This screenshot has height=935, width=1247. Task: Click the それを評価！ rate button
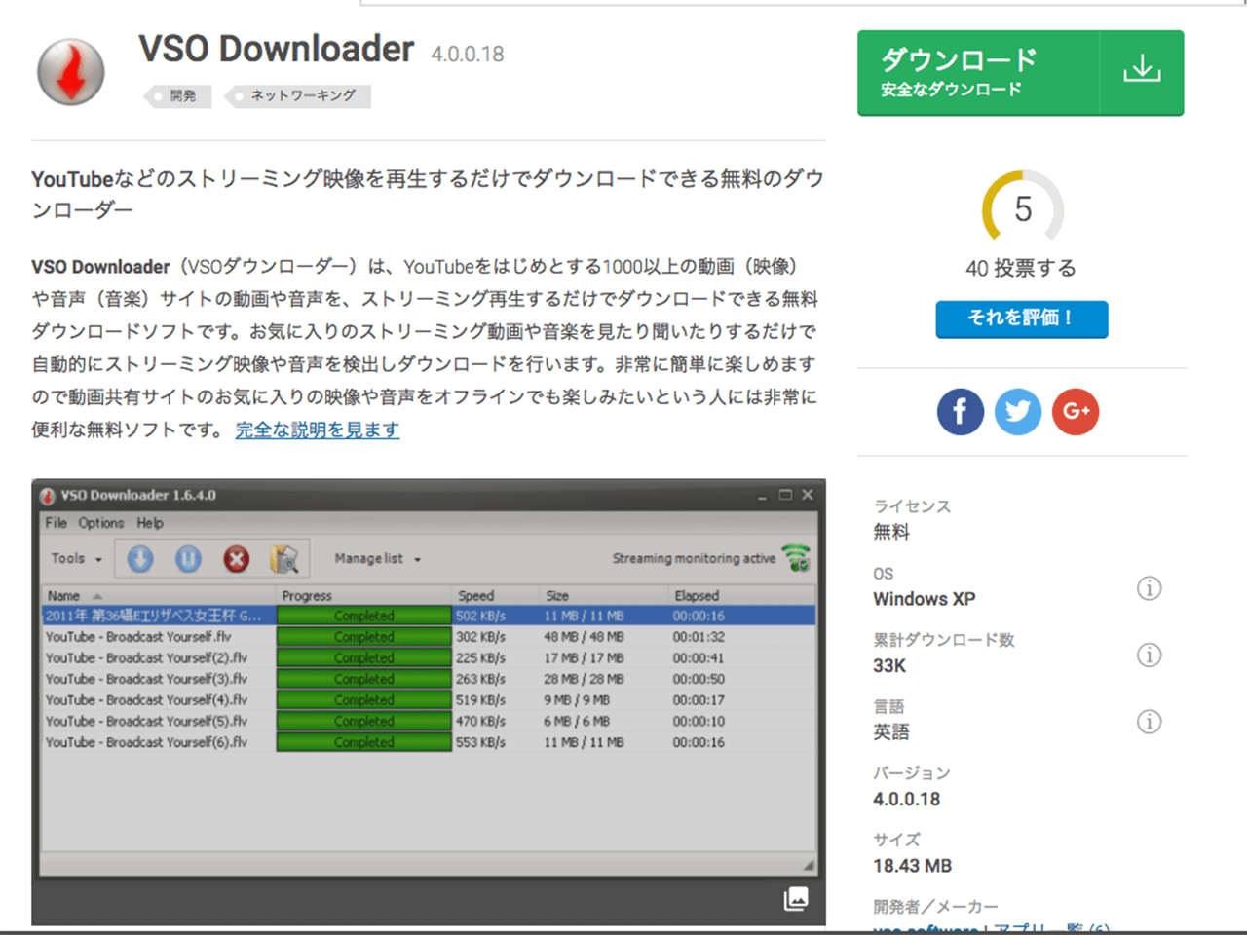coord(1022,318)
